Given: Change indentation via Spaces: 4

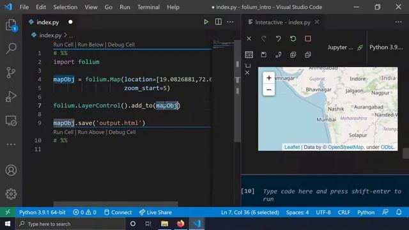Looking at the screenshot, I should pyautogui.click(x=297, y=212).
